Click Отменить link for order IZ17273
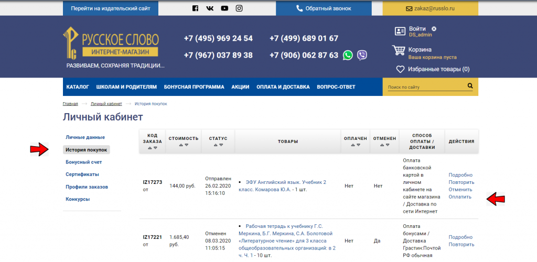The image size is (537, 262). click(x=460, y=190)
